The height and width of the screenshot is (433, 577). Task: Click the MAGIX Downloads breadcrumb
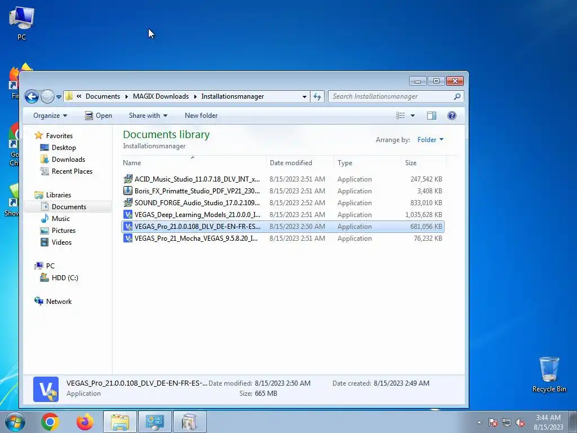(x=161, y=96)
